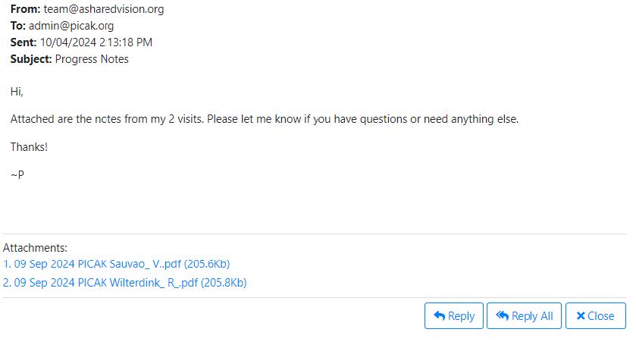This screenshot has height=348, width=636.
Task: Click the body sentence about attached notes
Action: tap(265, 119)
